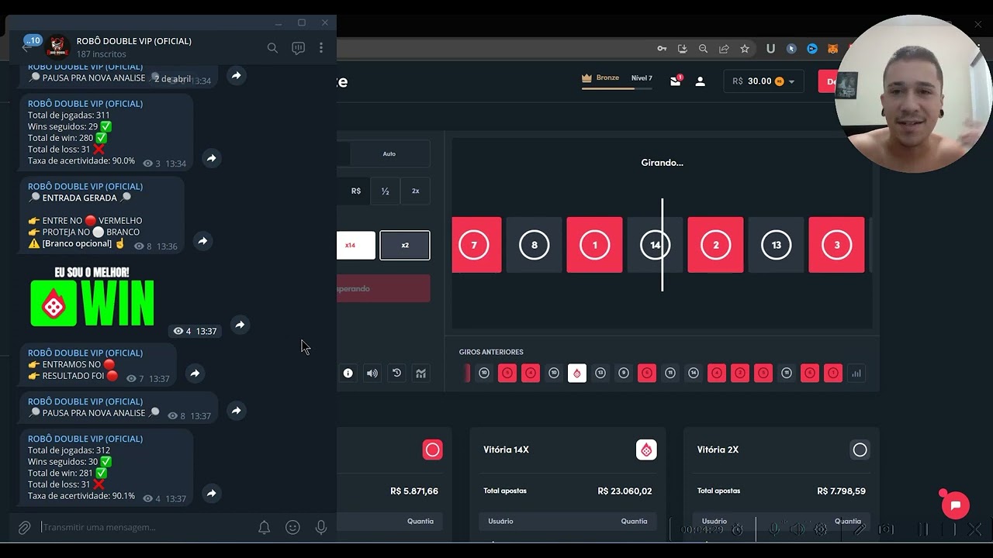Click the red roulette tile number 2
The height and width of the screenshot is (558, 993).
coord(715,245)
